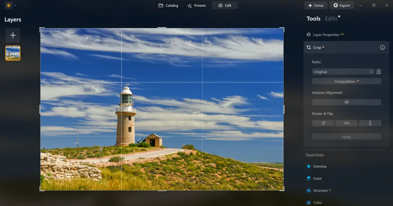This screenshot has height=206, width=393.
Task: Switch to the Catalog tab
Action: [x=168, y=5]
